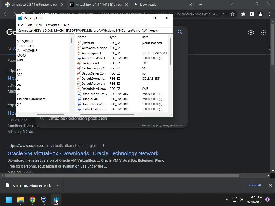The width and height of the screenshot is (275, 206).
Task: Click the Registry Editor title bar icon
Action: click(x=20, y=18)
